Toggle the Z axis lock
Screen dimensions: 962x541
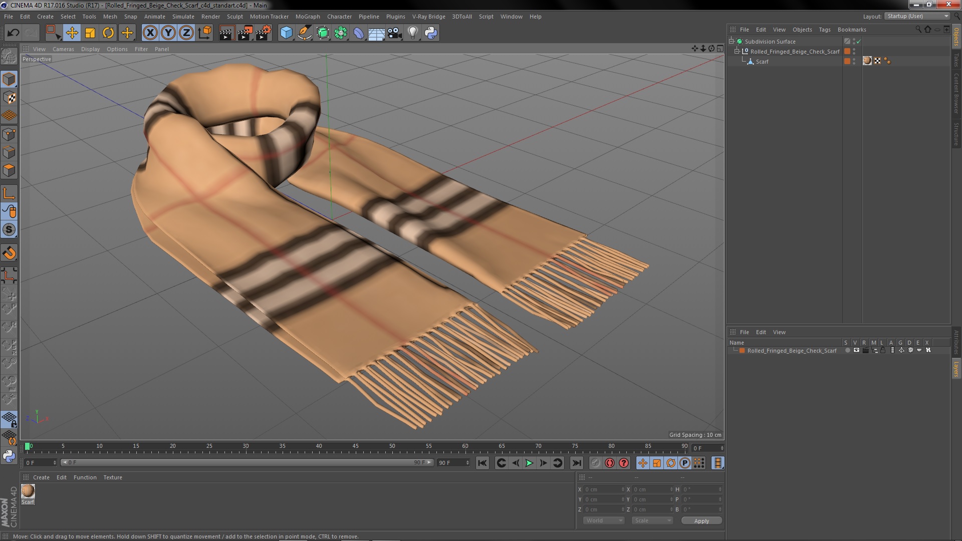coord(186,33)
